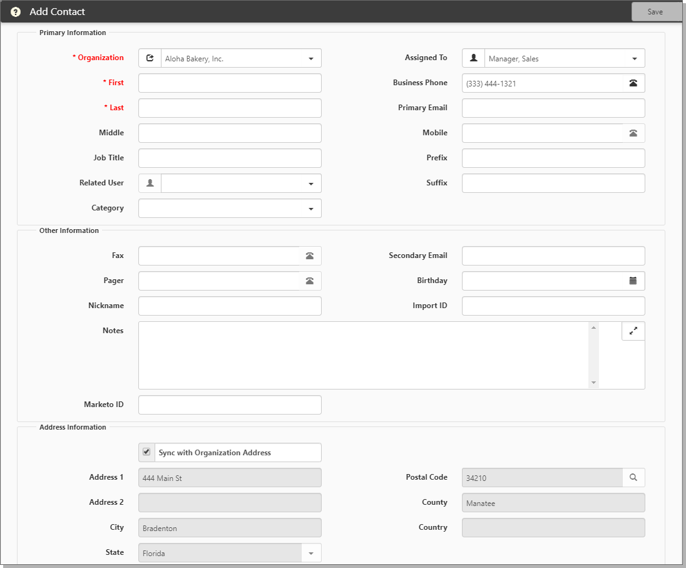
Task: Click the Postal Code search magnifier
Action: click(633, 478)
